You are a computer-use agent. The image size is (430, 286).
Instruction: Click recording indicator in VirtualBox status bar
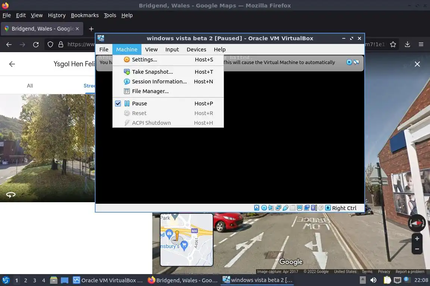coord(307,208)
